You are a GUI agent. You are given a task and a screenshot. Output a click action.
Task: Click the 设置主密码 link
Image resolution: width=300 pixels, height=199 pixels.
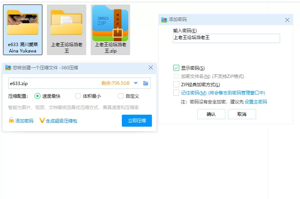(x=256, y=102)
